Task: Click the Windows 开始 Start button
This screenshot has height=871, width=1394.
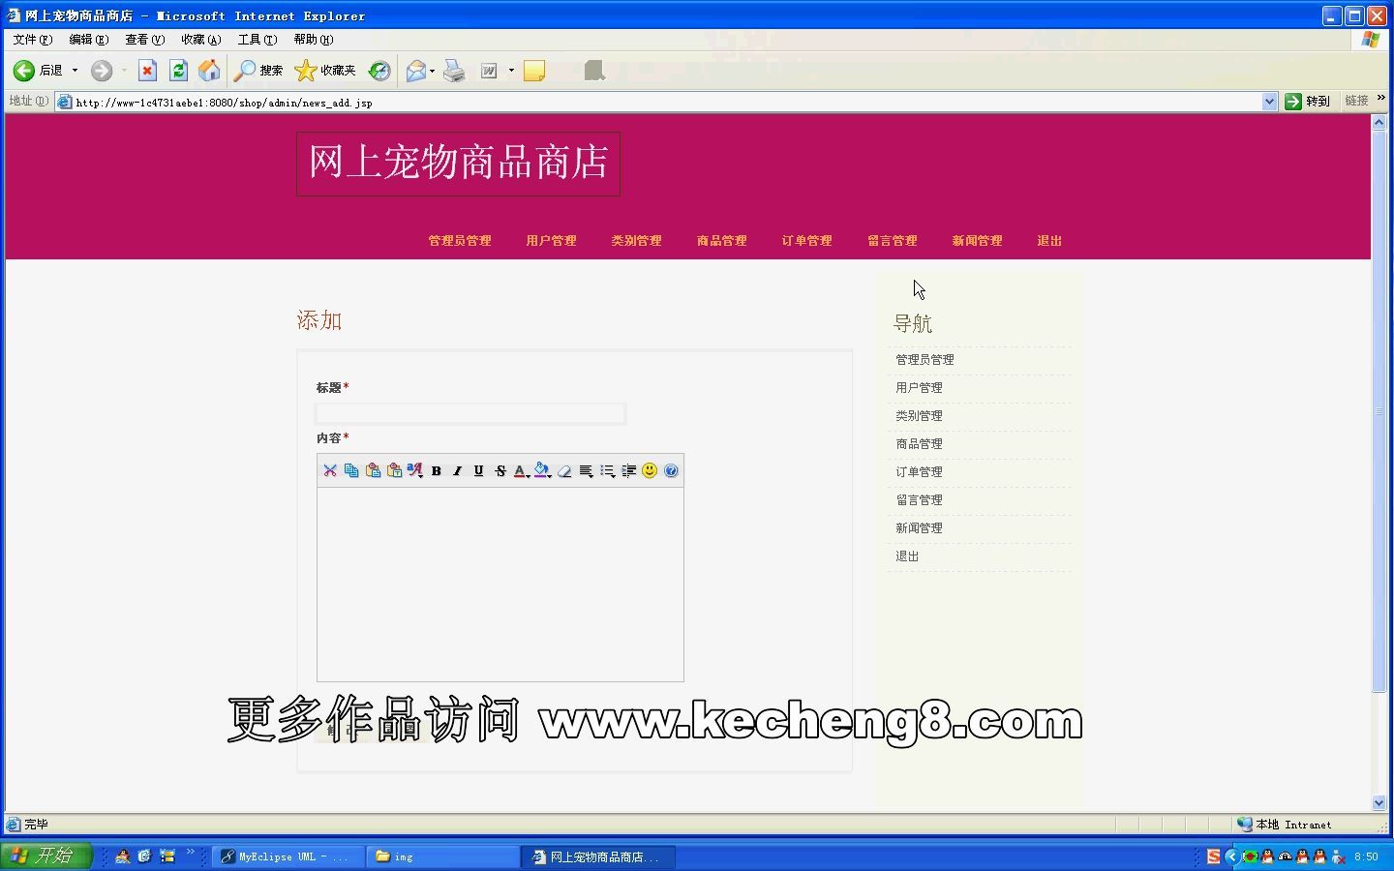Action: pos(46,856)
